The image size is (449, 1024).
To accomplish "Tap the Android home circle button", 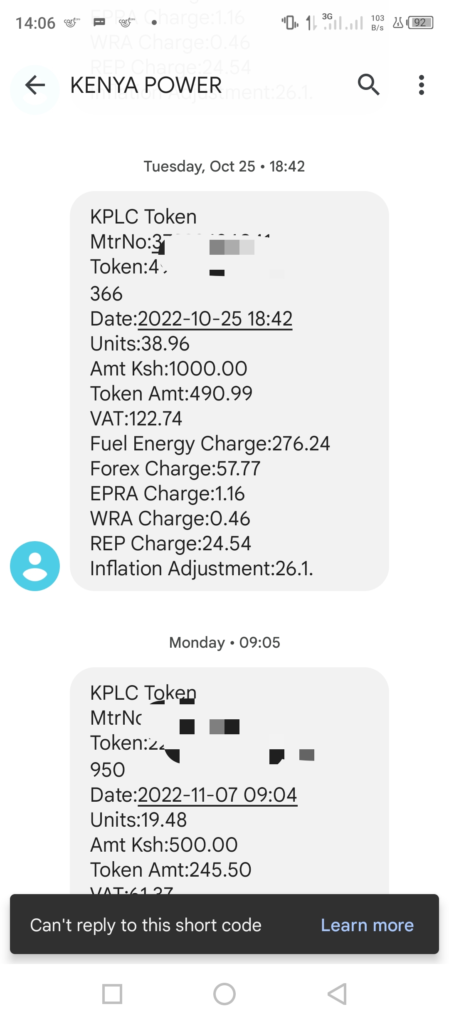I will click(224, 994).
